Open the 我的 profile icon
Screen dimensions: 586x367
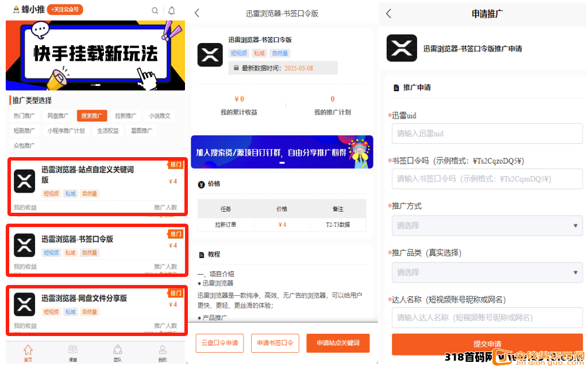coord(163,353)
